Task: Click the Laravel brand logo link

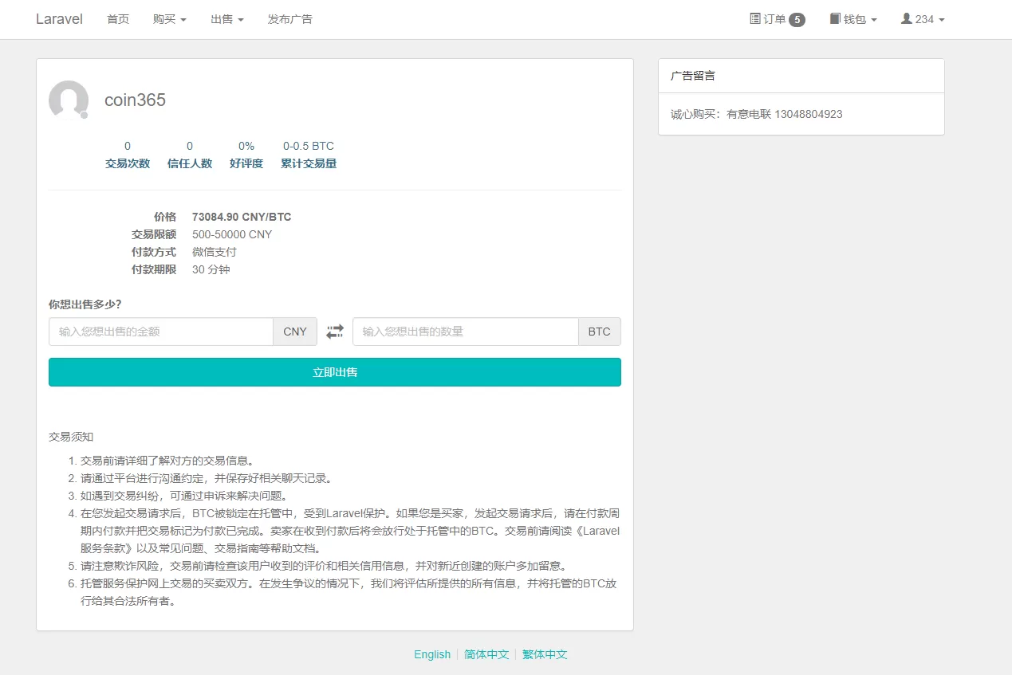Action: point(59,19)
